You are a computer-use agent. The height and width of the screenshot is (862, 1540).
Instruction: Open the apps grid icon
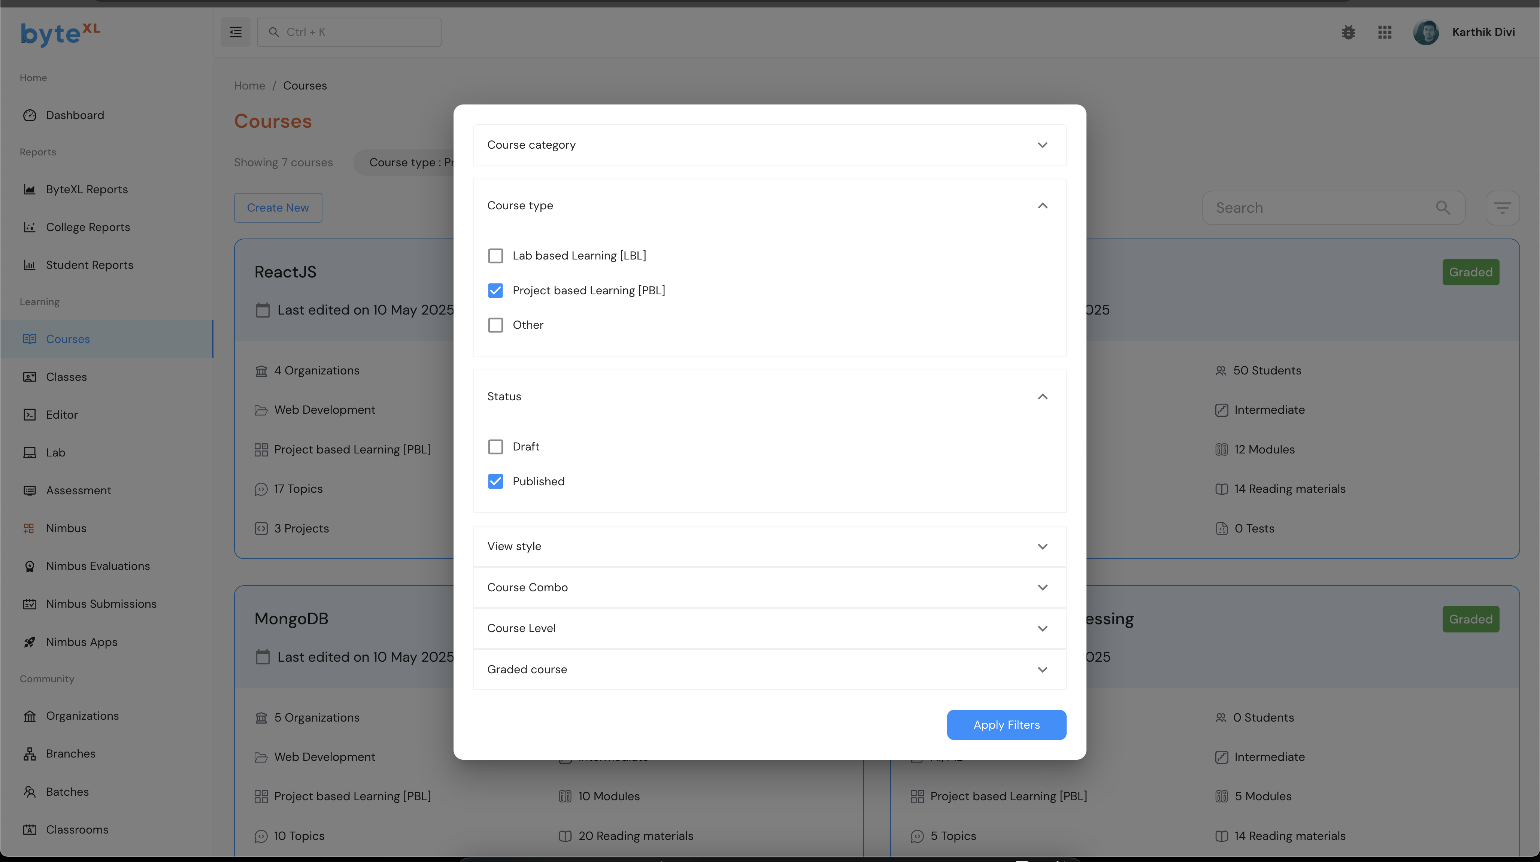tap(1385, 32)
